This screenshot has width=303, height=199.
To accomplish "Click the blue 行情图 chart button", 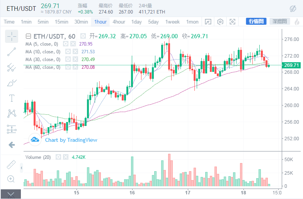I will click(x=256, y=21).
